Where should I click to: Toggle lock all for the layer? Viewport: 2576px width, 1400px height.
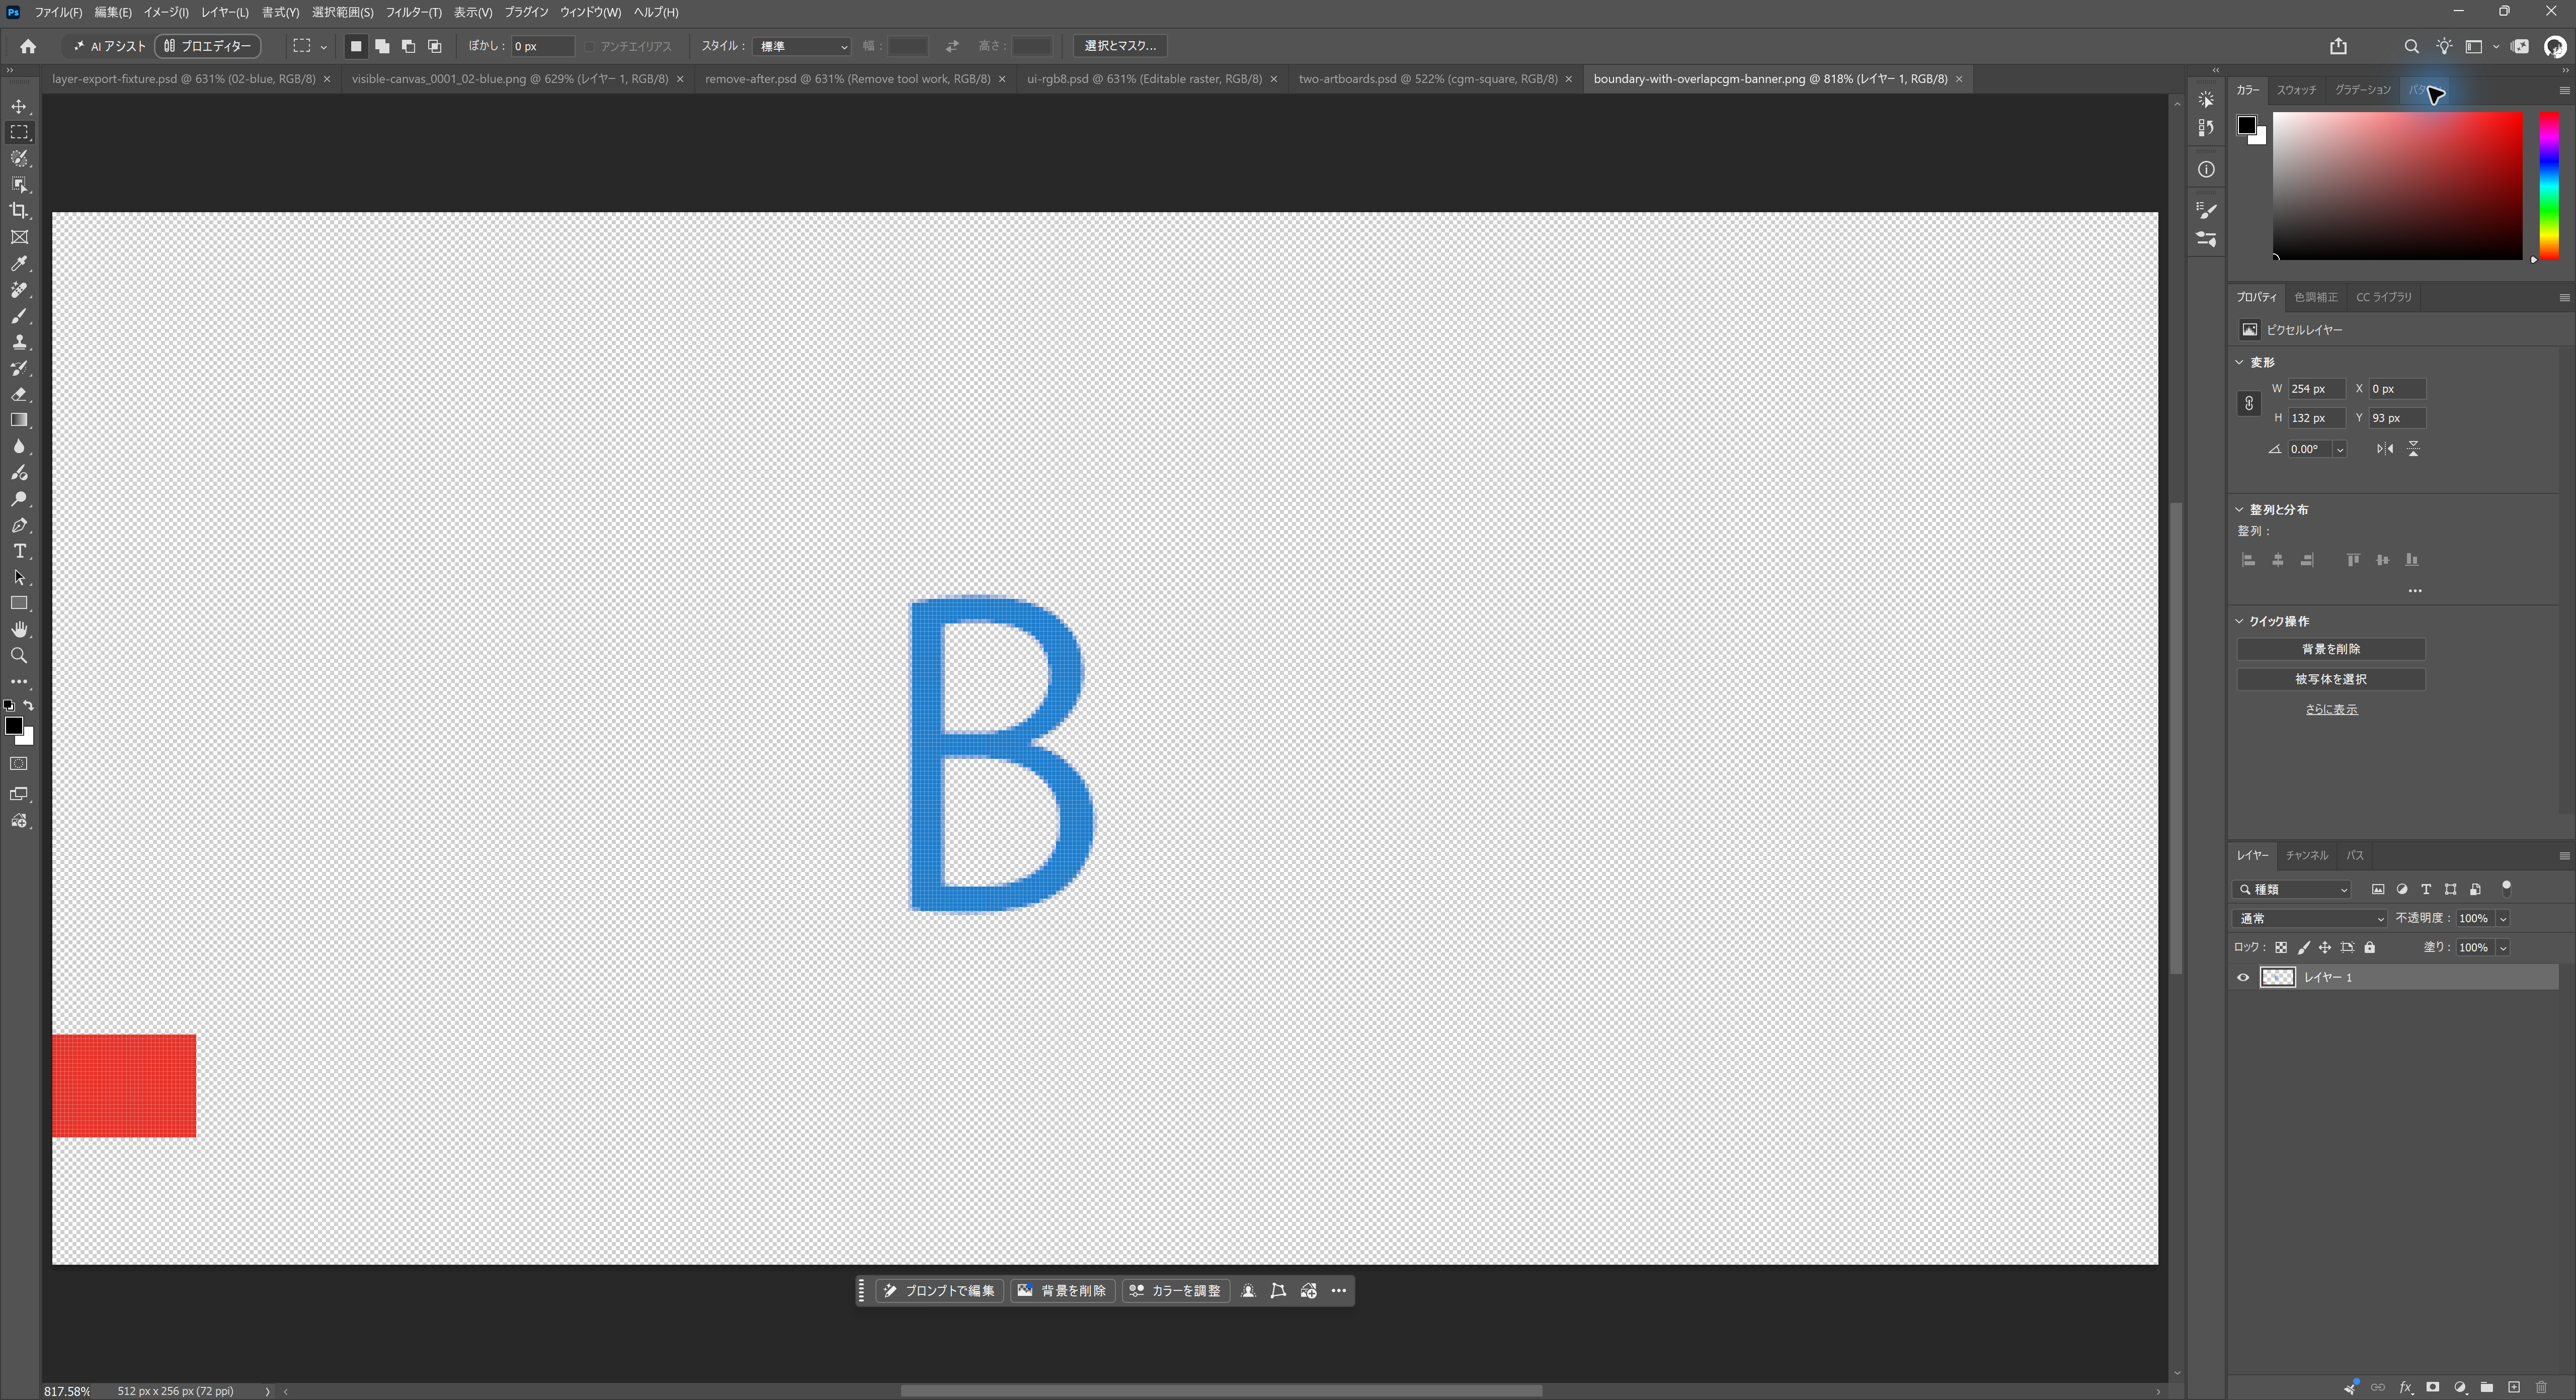point(2369,947)
